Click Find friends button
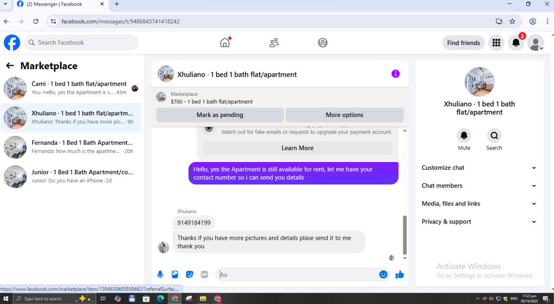Viewport: 554px width, 304px height. coord(463,43)
